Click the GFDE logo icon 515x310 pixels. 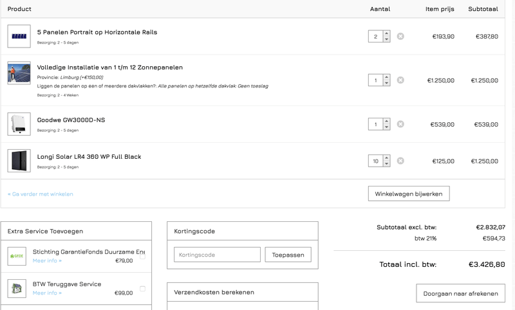coord(17,256)
